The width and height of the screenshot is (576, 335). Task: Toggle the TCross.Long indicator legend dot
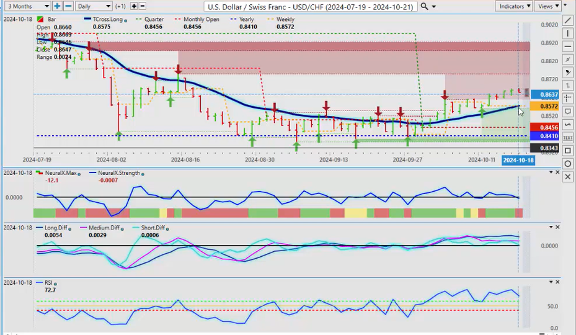pyautogui.click(x=126, y=20)
